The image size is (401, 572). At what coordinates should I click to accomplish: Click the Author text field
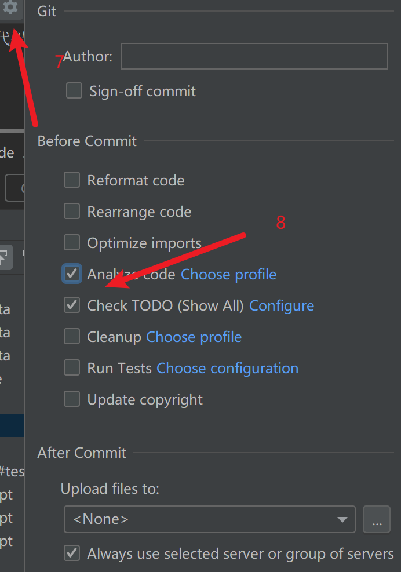[x=254, y=56]
